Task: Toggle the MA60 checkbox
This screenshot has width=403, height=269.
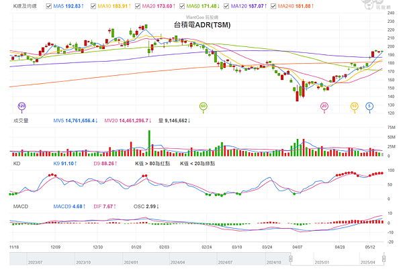Action: pyautogui.click(x=182, y=6)
